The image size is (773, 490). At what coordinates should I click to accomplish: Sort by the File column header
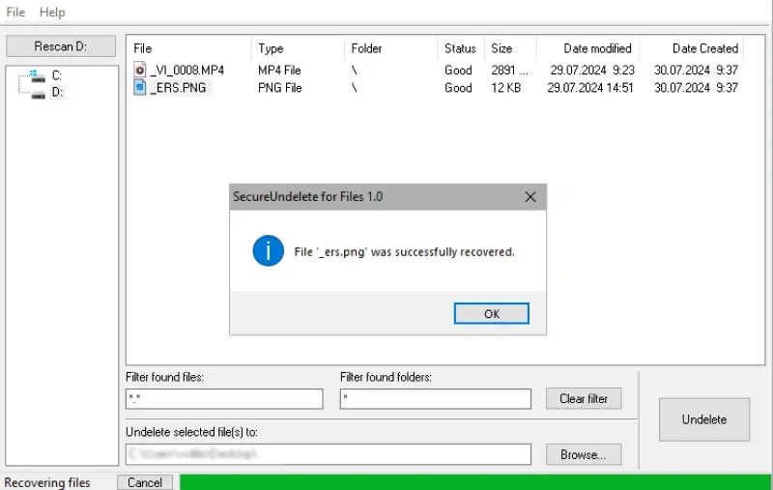tap(142, 48)
